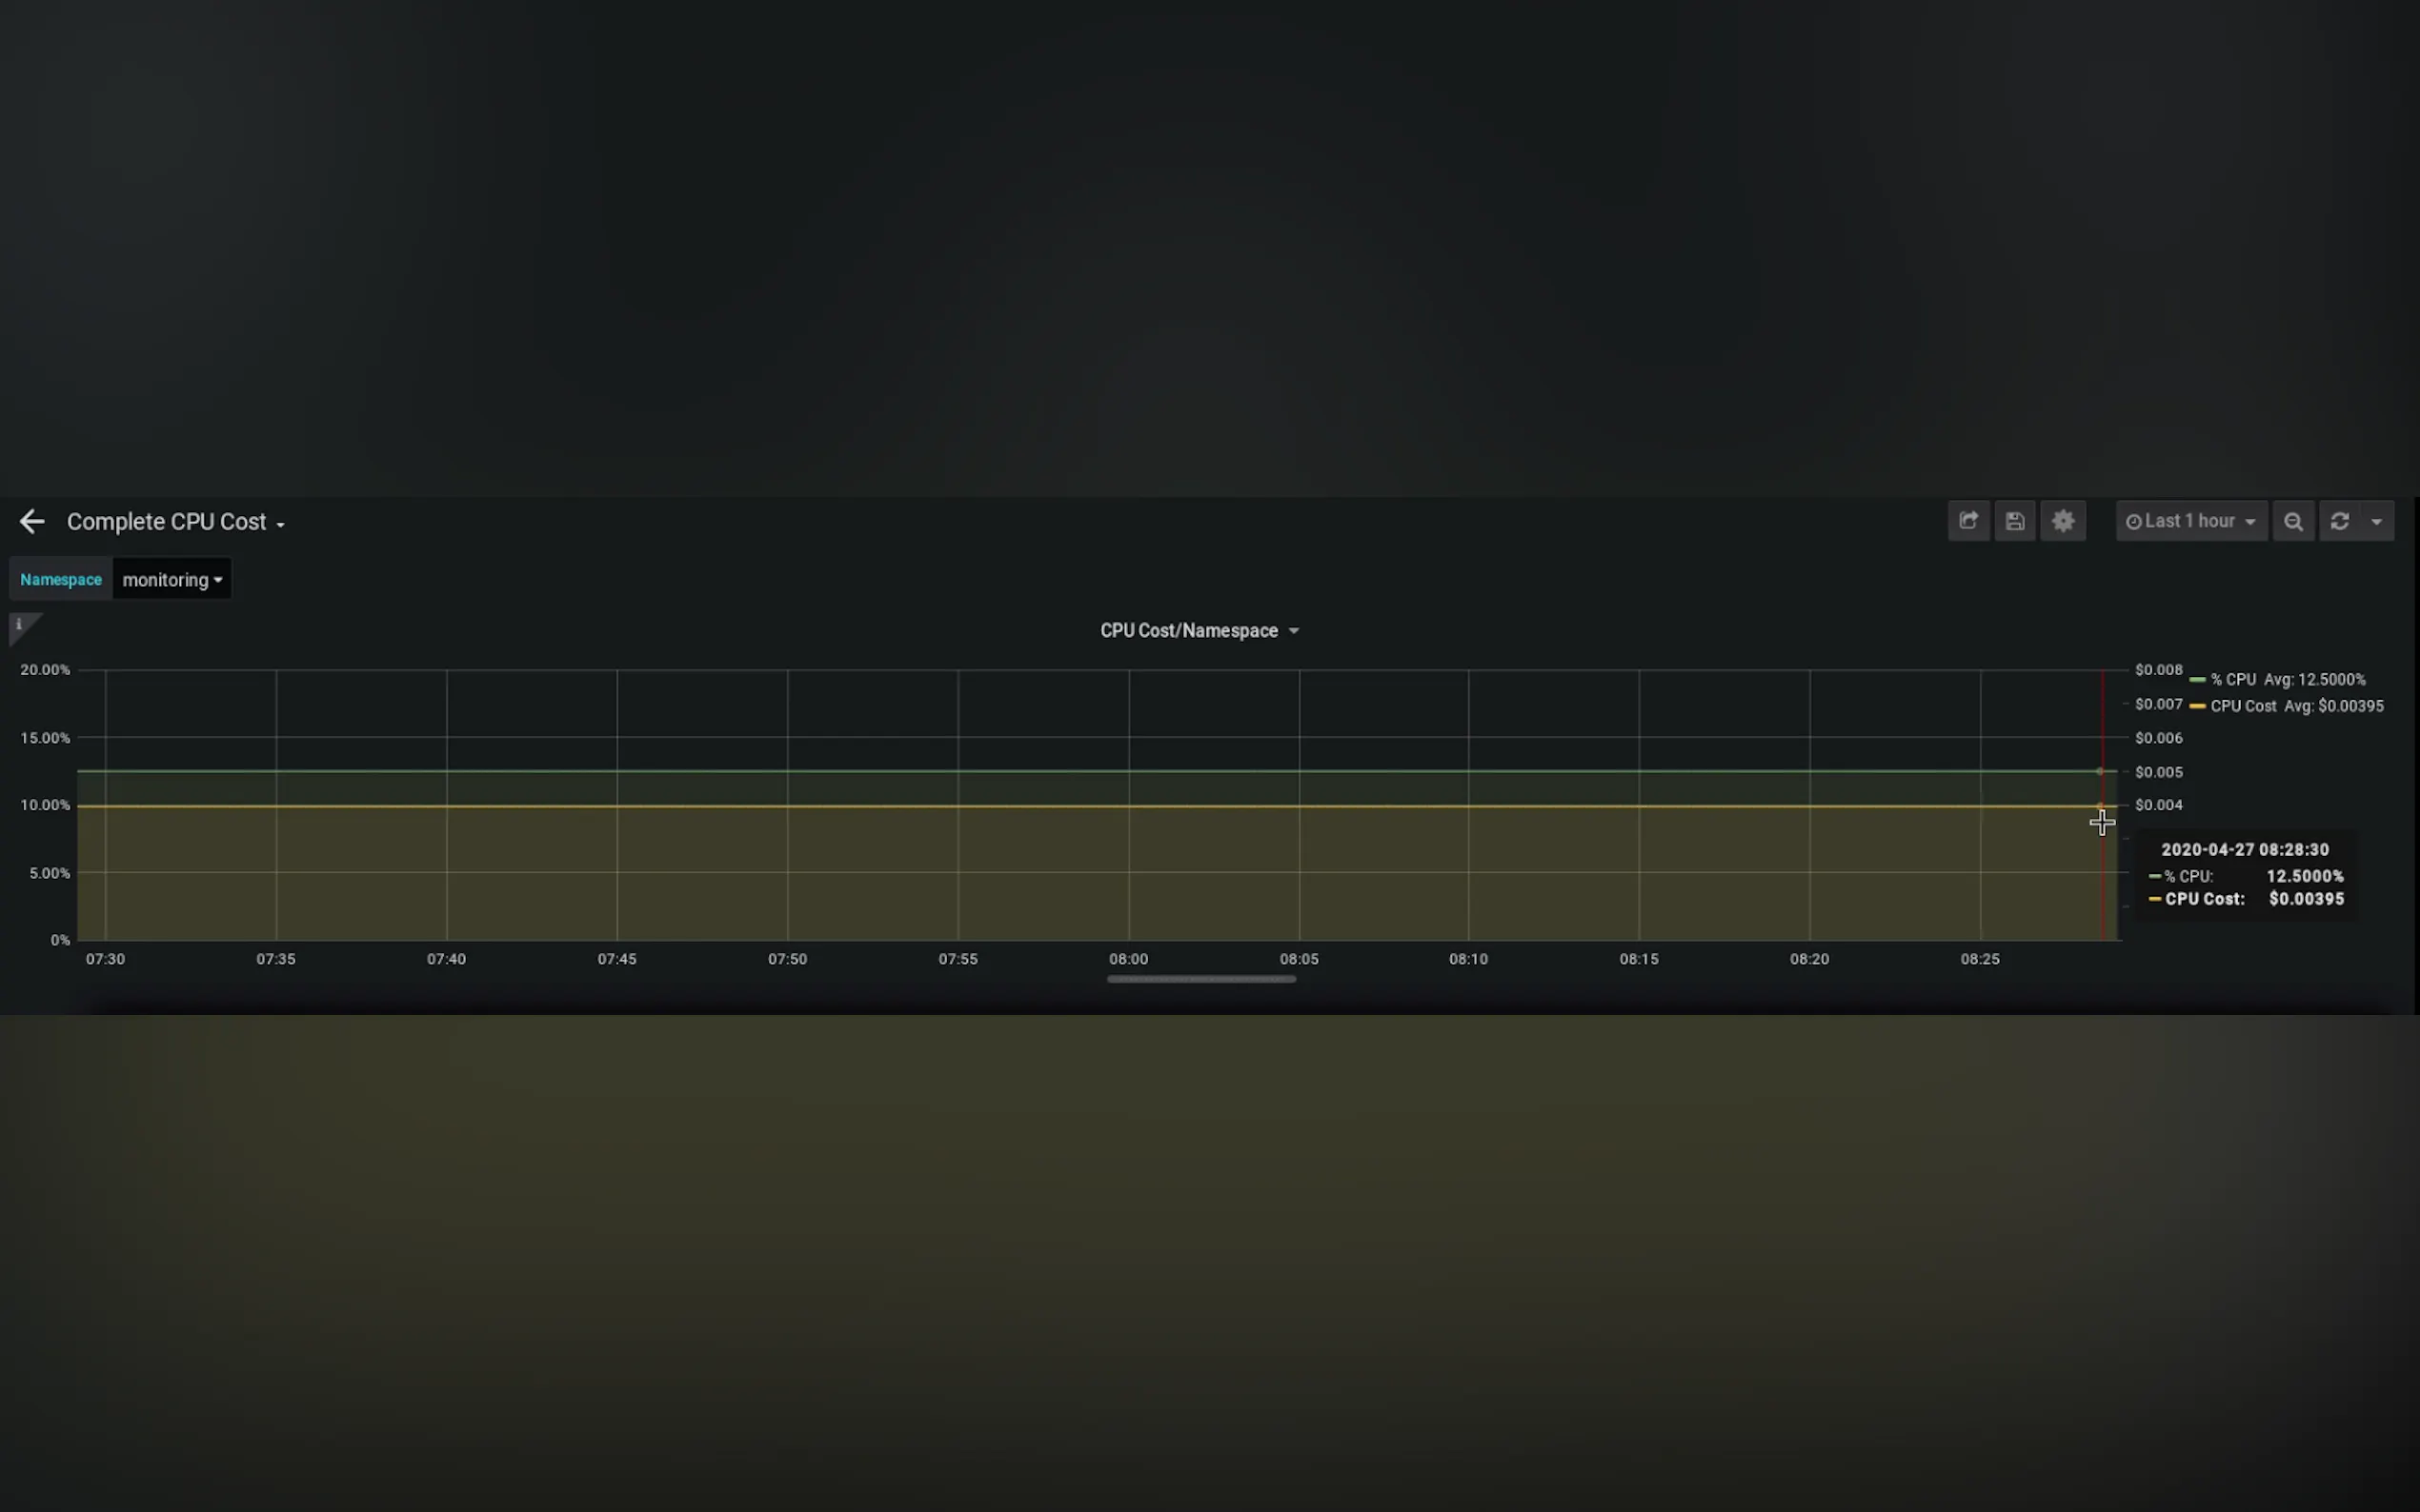Viewport: 2420px width, 1512px height.
Task: Open the monitoring namespace dropdown
Action: click(172, 580)
